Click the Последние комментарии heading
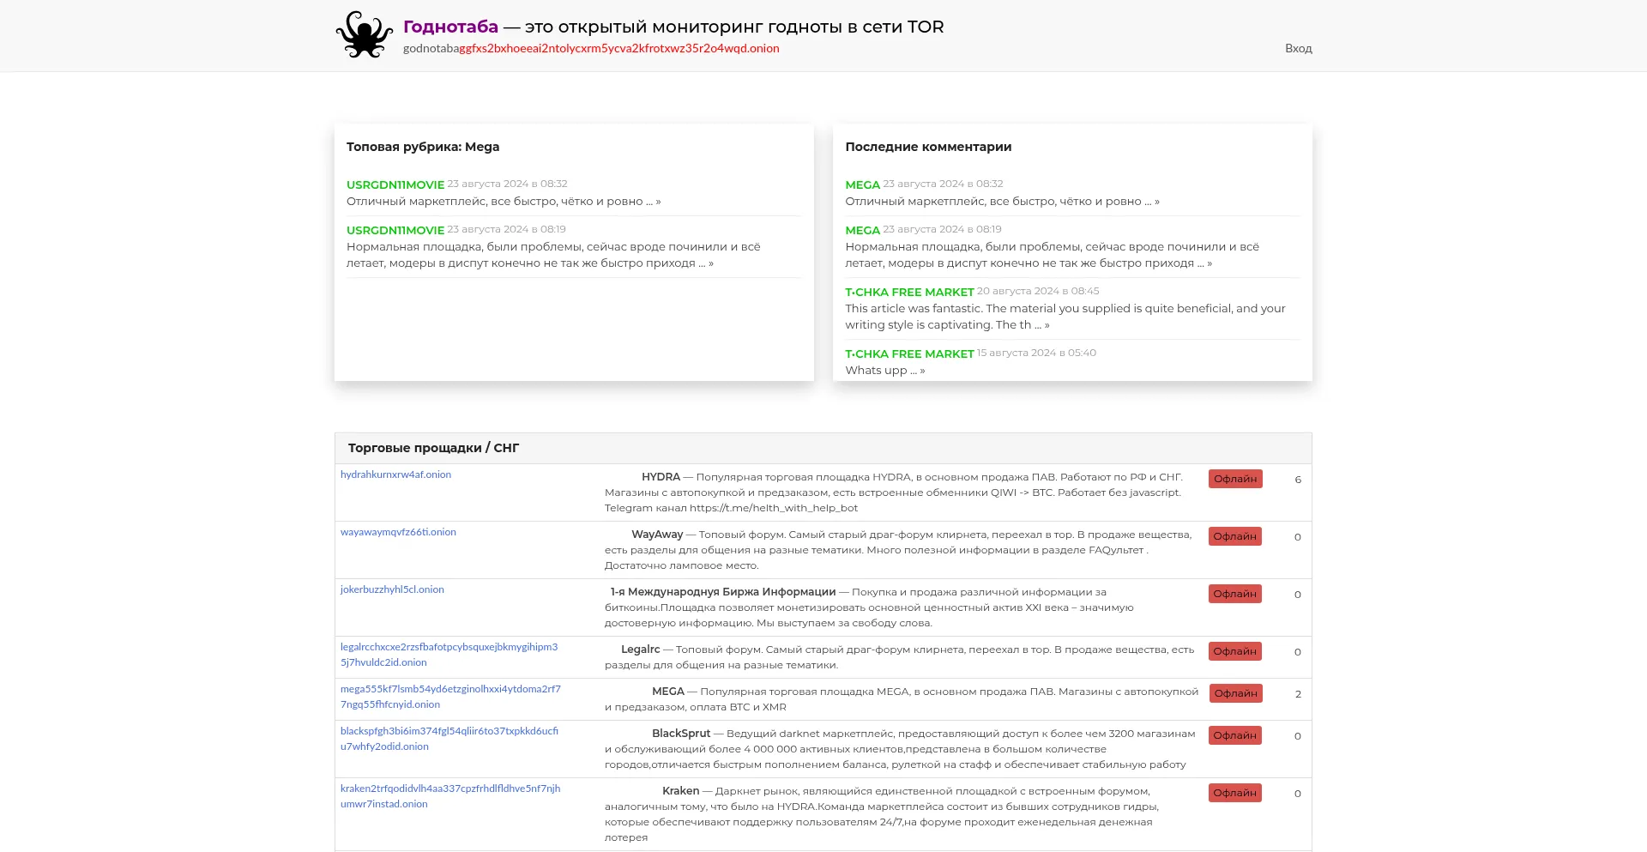The width and height of the screenshot is (1647, 852). tap(928, 147)
